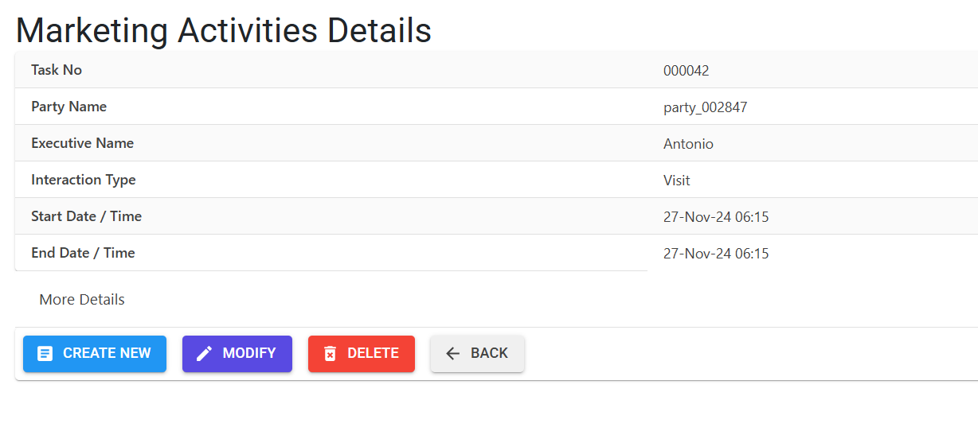Click the DELETE button label

point(373,353)
